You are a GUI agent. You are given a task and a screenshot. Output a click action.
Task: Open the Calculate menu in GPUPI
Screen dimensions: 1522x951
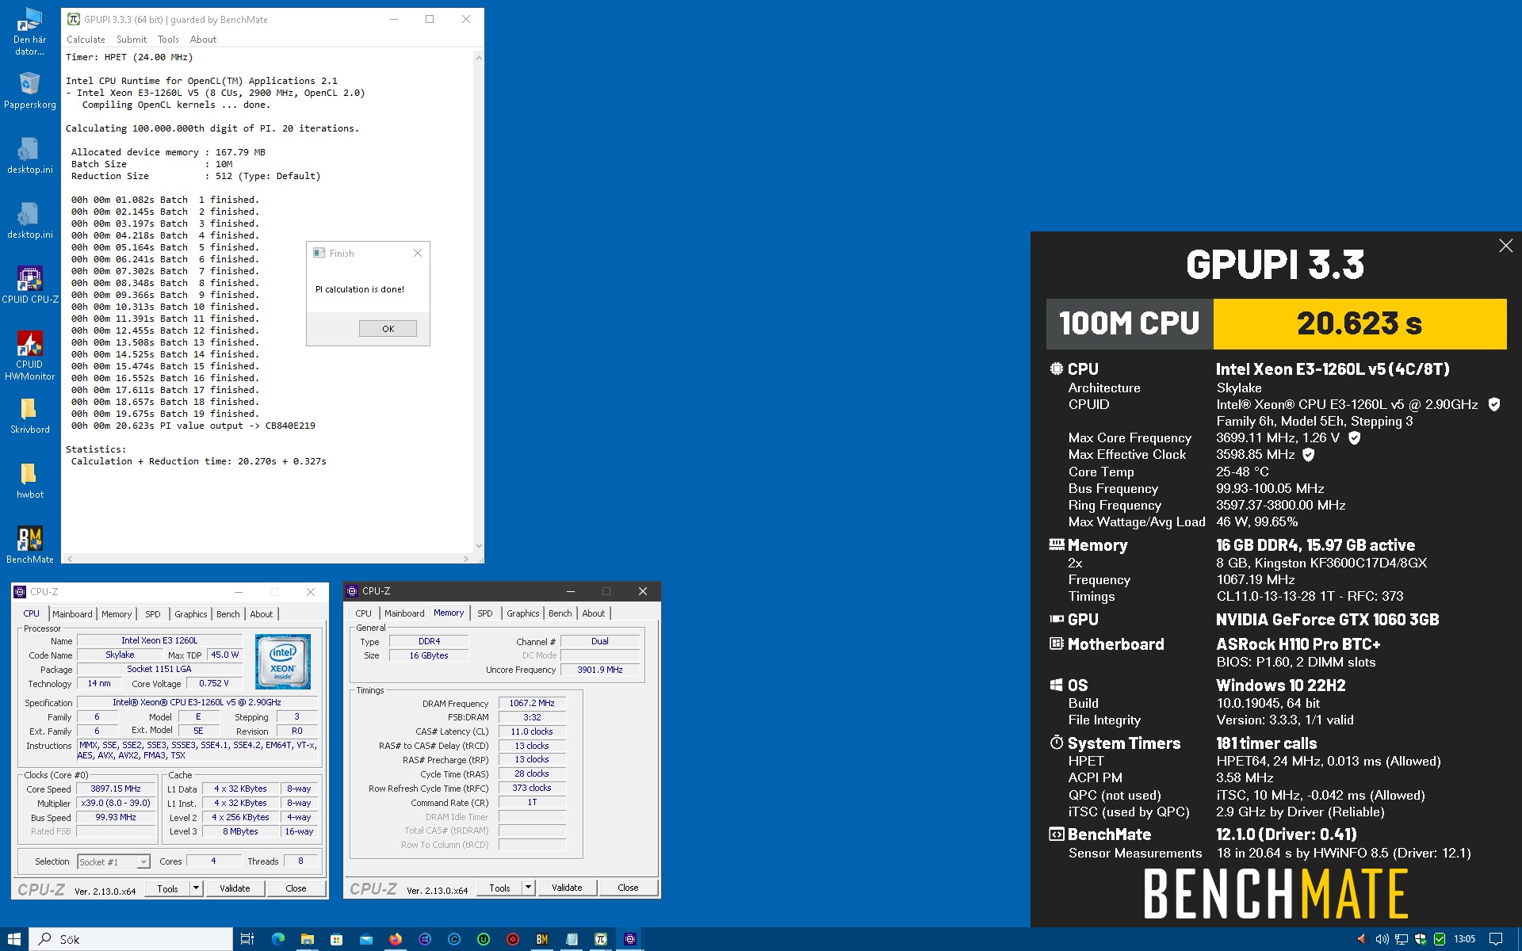pos(86,40)
